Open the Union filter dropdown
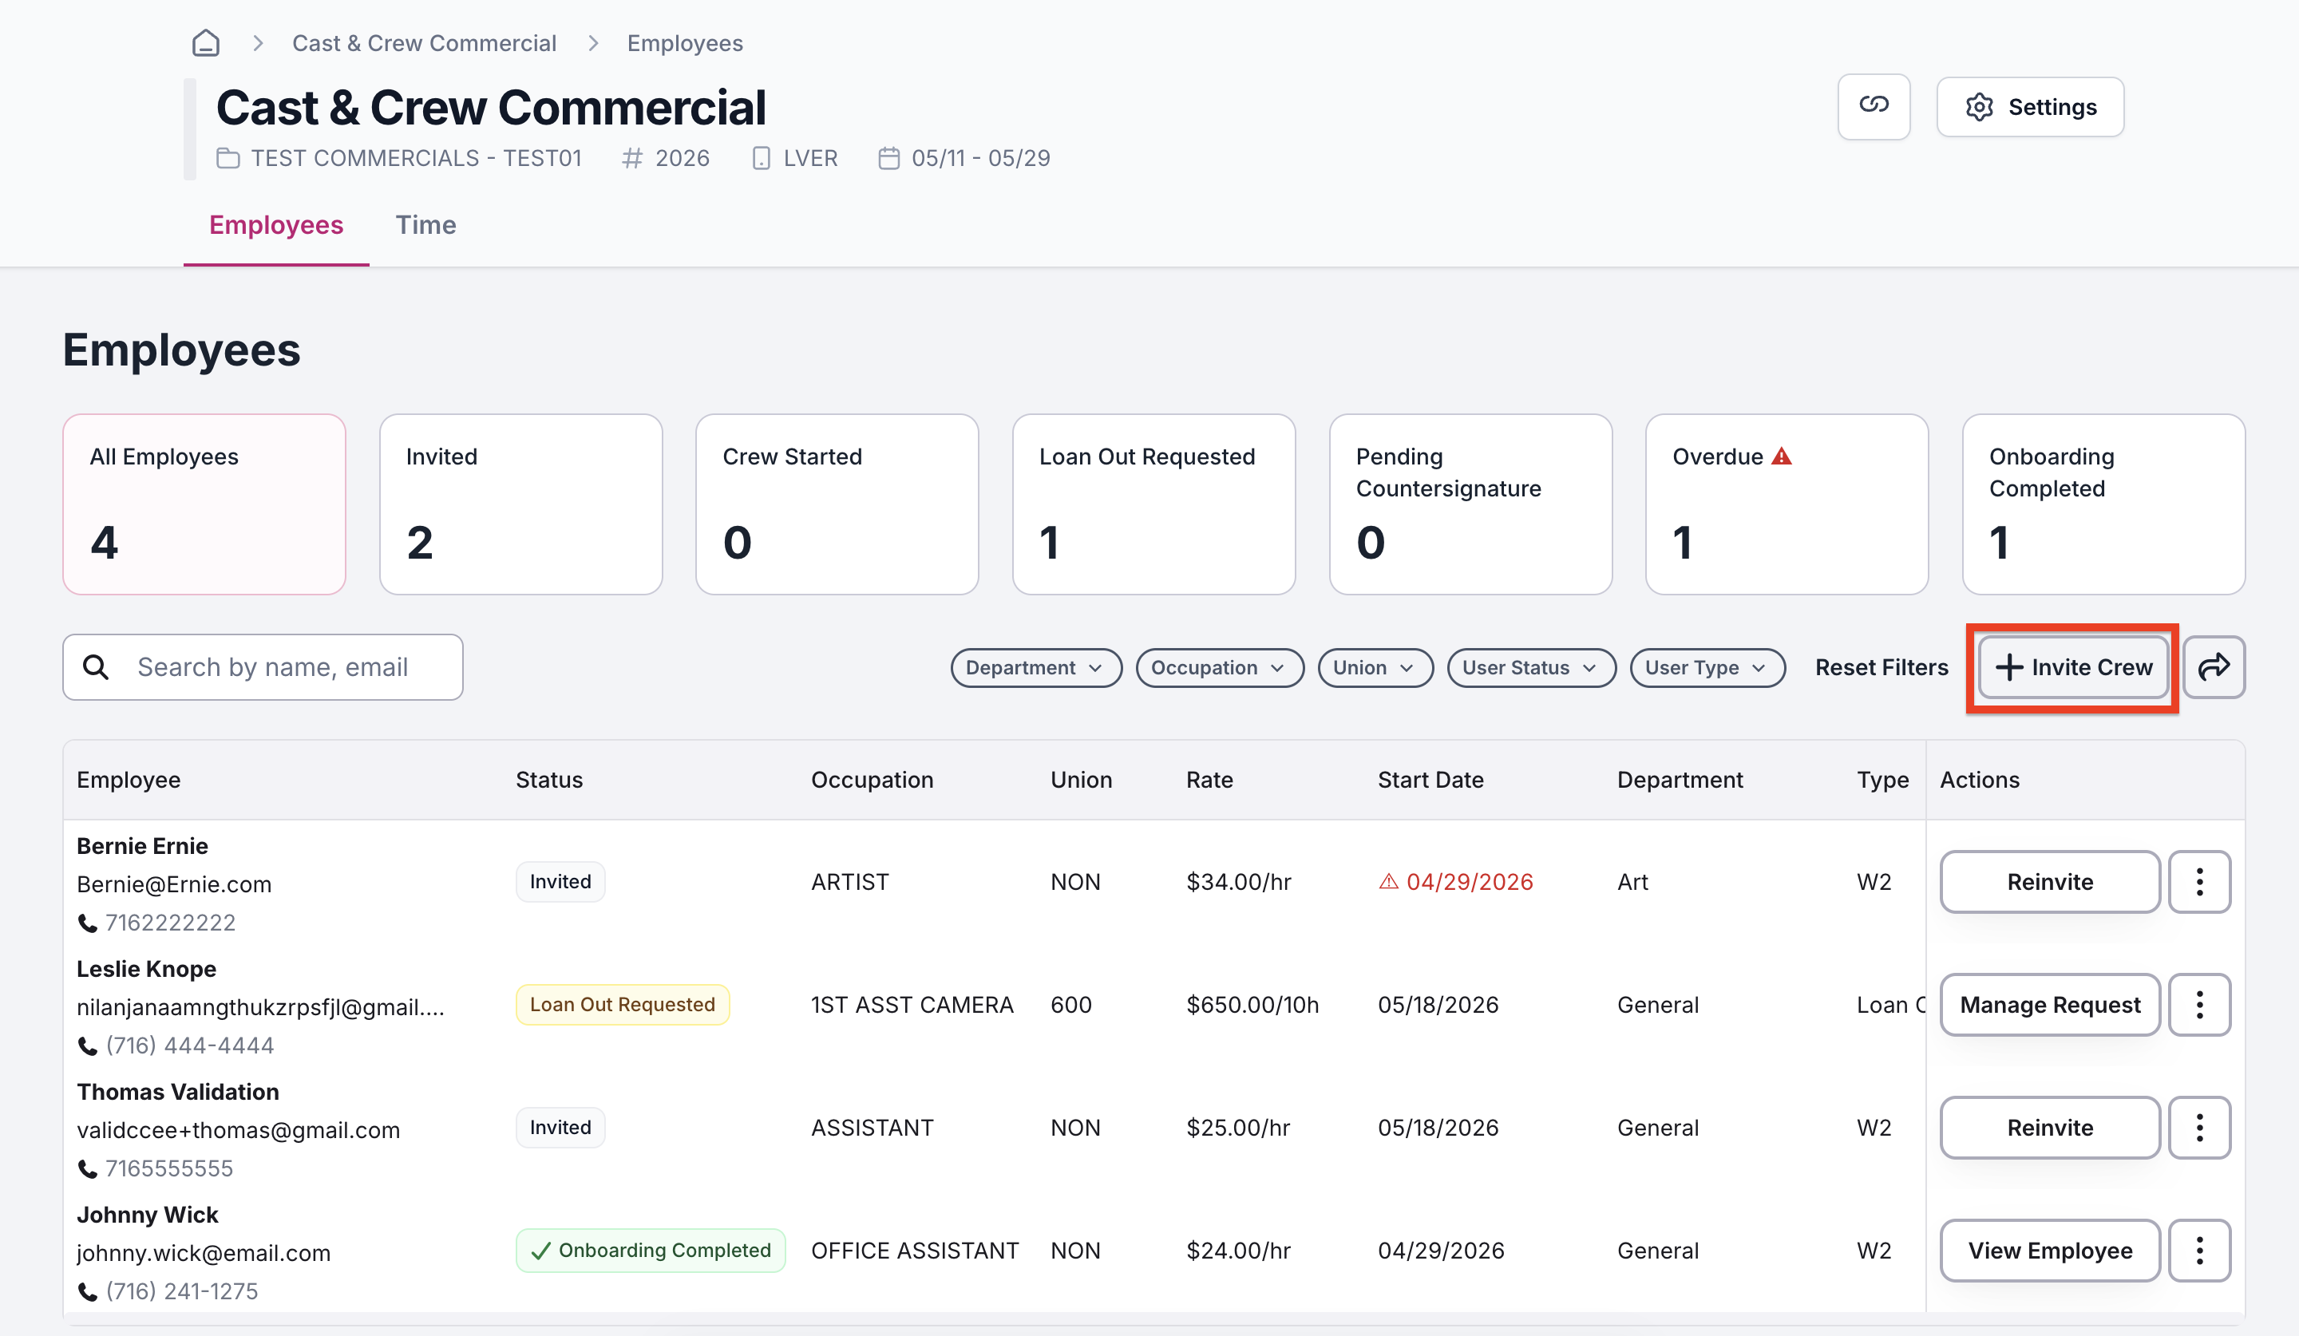2299x1336 pixels. (1375, 667)
